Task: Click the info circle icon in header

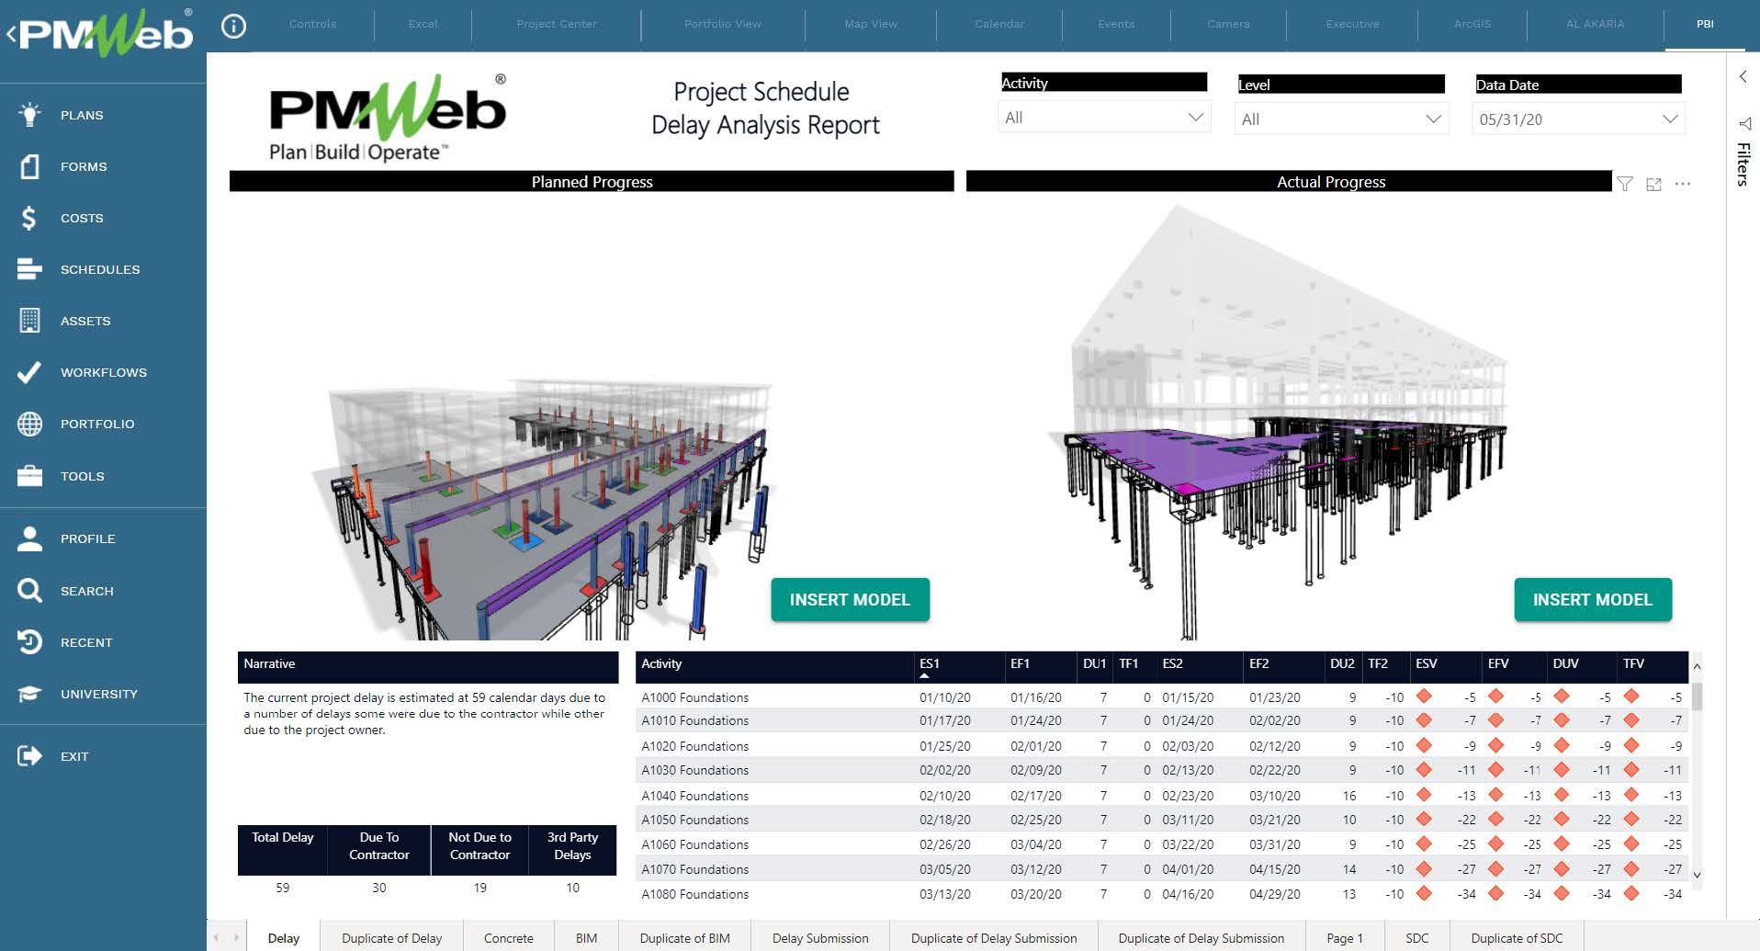Action: (x=234, y=26)
